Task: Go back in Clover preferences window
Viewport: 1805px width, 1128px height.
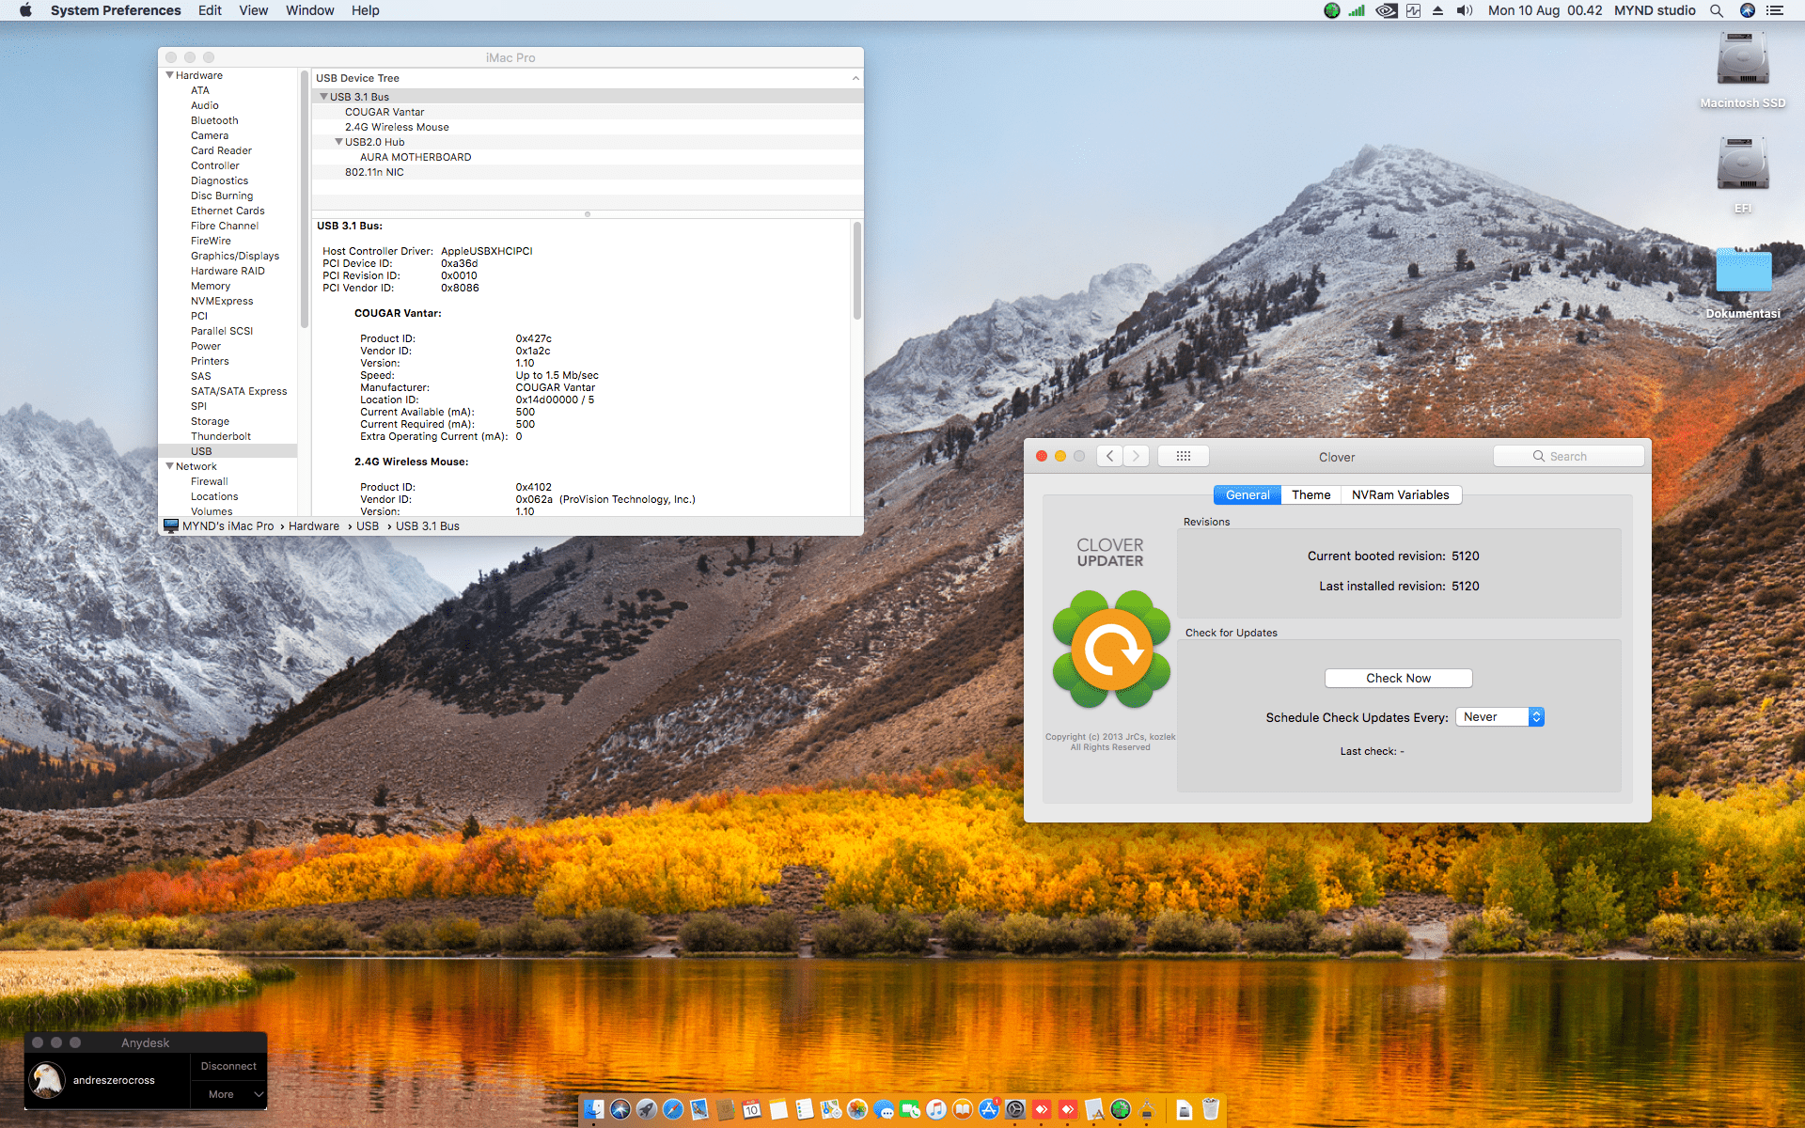Action: 1110,456
